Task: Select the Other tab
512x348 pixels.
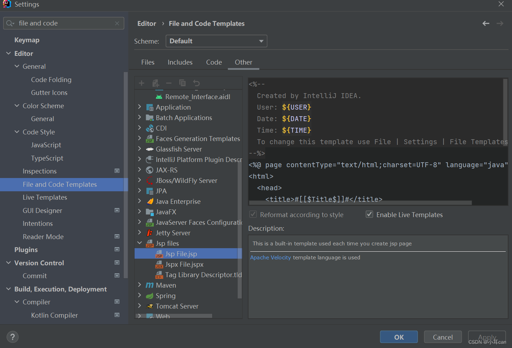Action: click(x=244, y=62)
